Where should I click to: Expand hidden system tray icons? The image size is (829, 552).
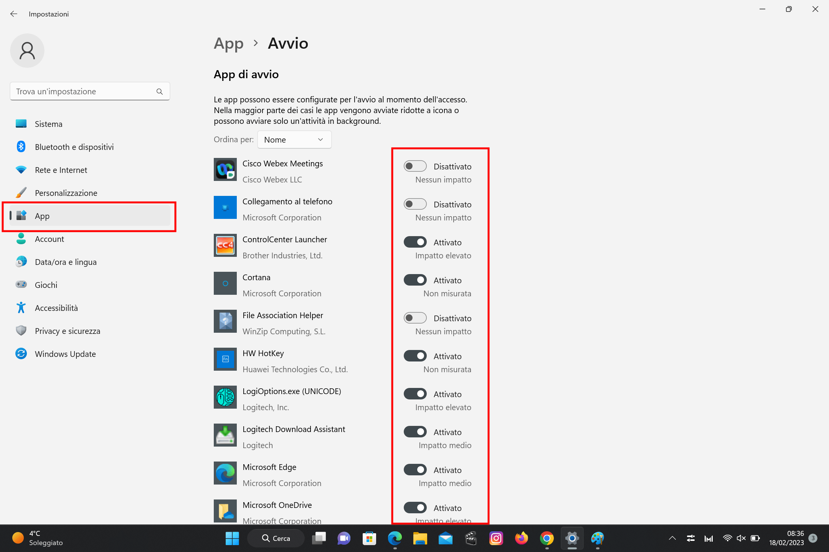tap(672, 538)
